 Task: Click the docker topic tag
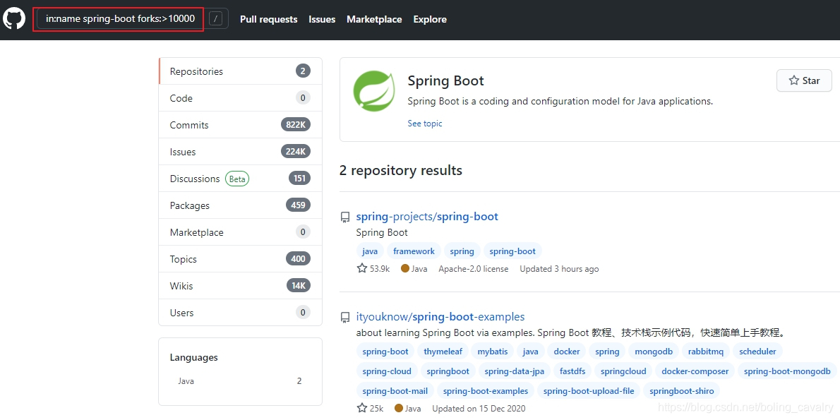pyautogui.click(x=567, y=352)
